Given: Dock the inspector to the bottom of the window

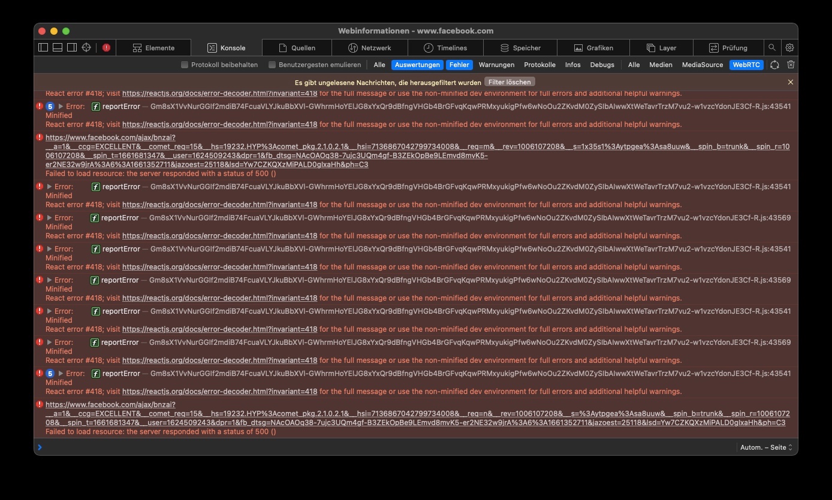Looking at the screenshot, I should (58, 48).
